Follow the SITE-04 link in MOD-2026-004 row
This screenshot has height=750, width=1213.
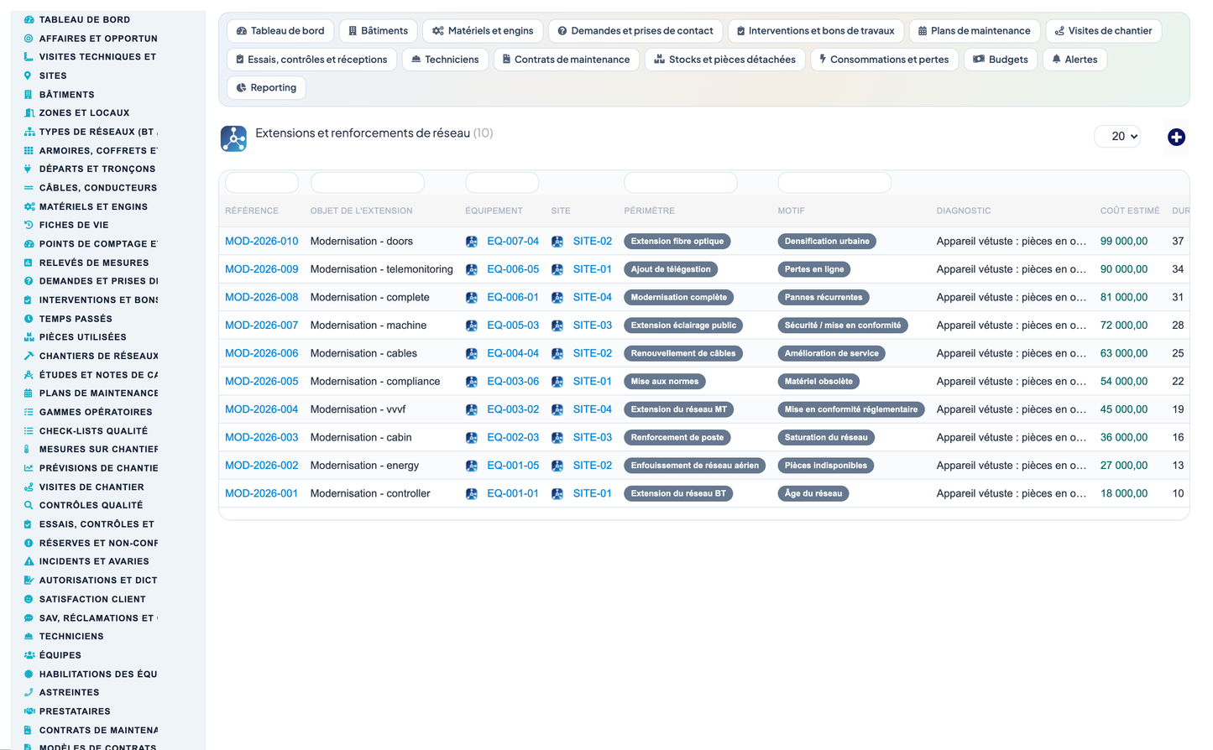point(593,409)
